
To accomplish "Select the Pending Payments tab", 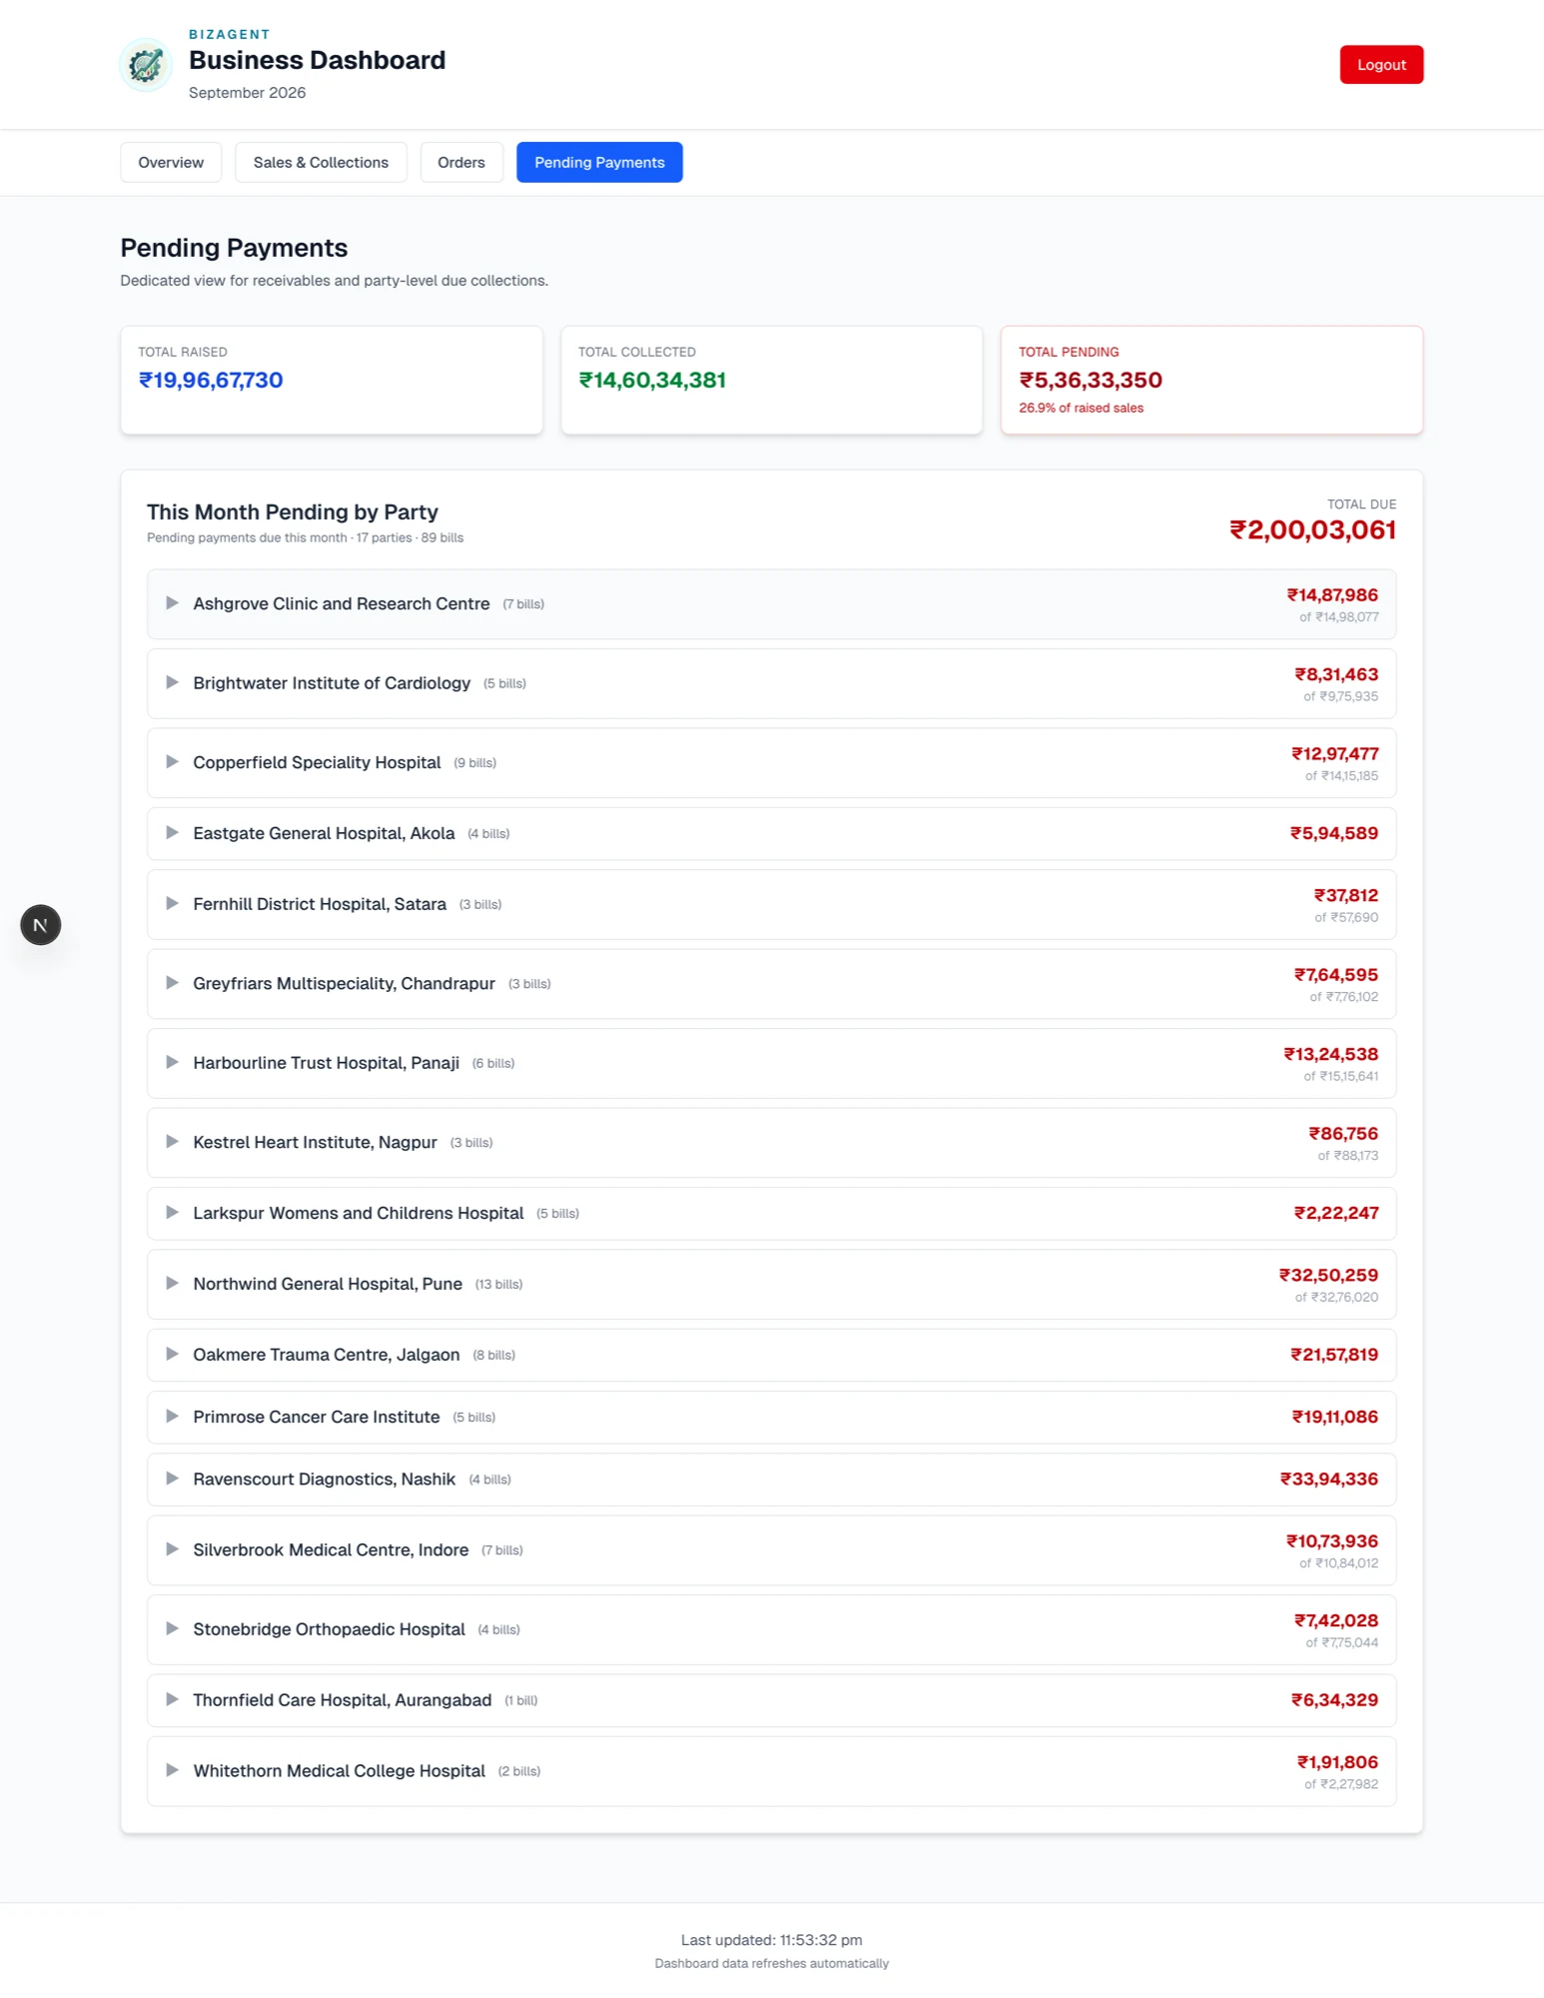I will (599, 163).
